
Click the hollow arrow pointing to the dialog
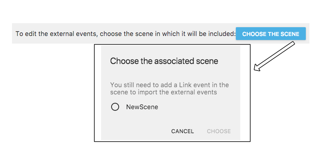[x=274, y=56]
